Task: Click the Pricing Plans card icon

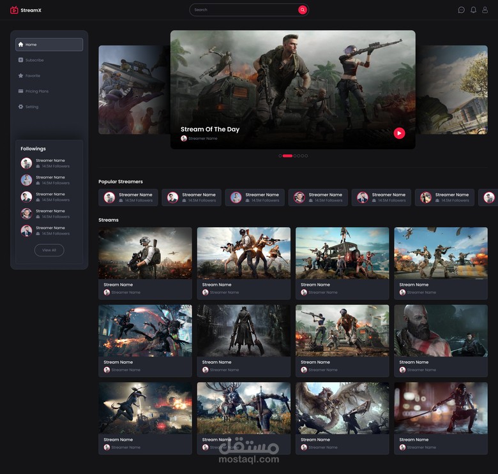Action: [20, 91]
